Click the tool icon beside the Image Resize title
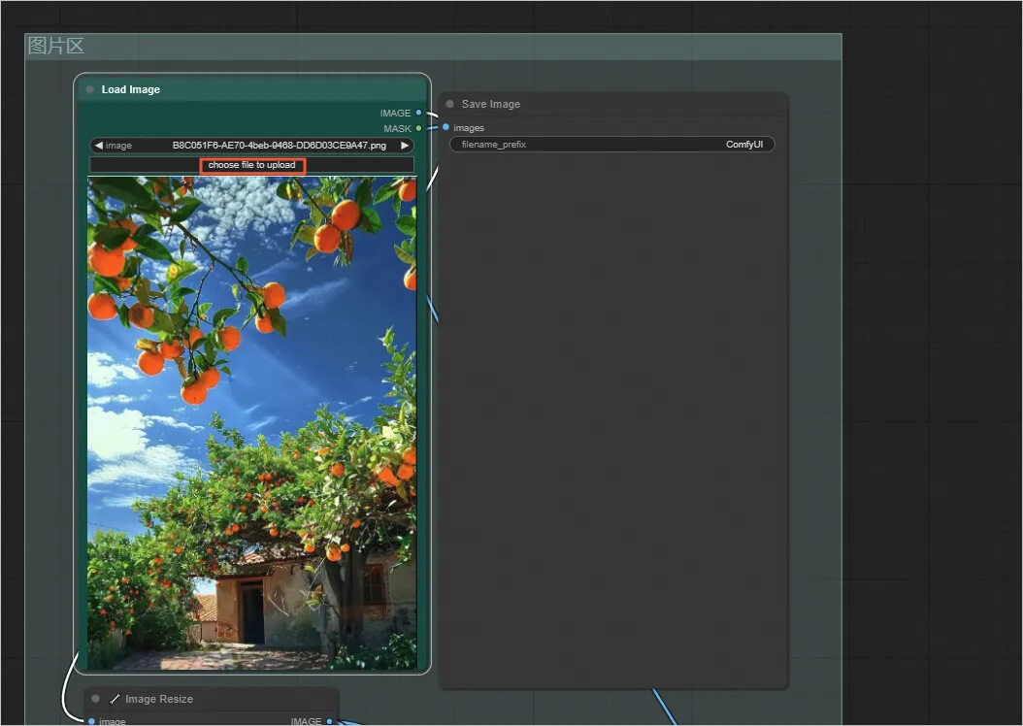 (115, 699)
